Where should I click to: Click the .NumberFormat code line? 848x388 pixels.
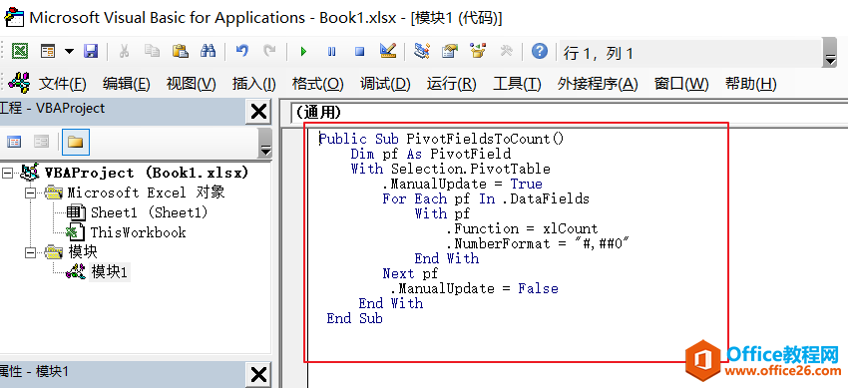(539, 243)
